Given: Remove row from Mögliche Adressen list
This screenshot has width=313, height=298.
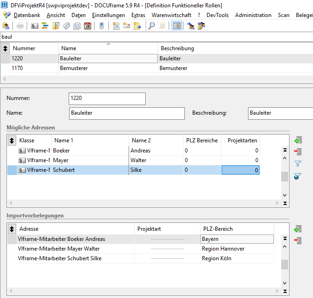Looking at the screenshot, I should (298, 152).
